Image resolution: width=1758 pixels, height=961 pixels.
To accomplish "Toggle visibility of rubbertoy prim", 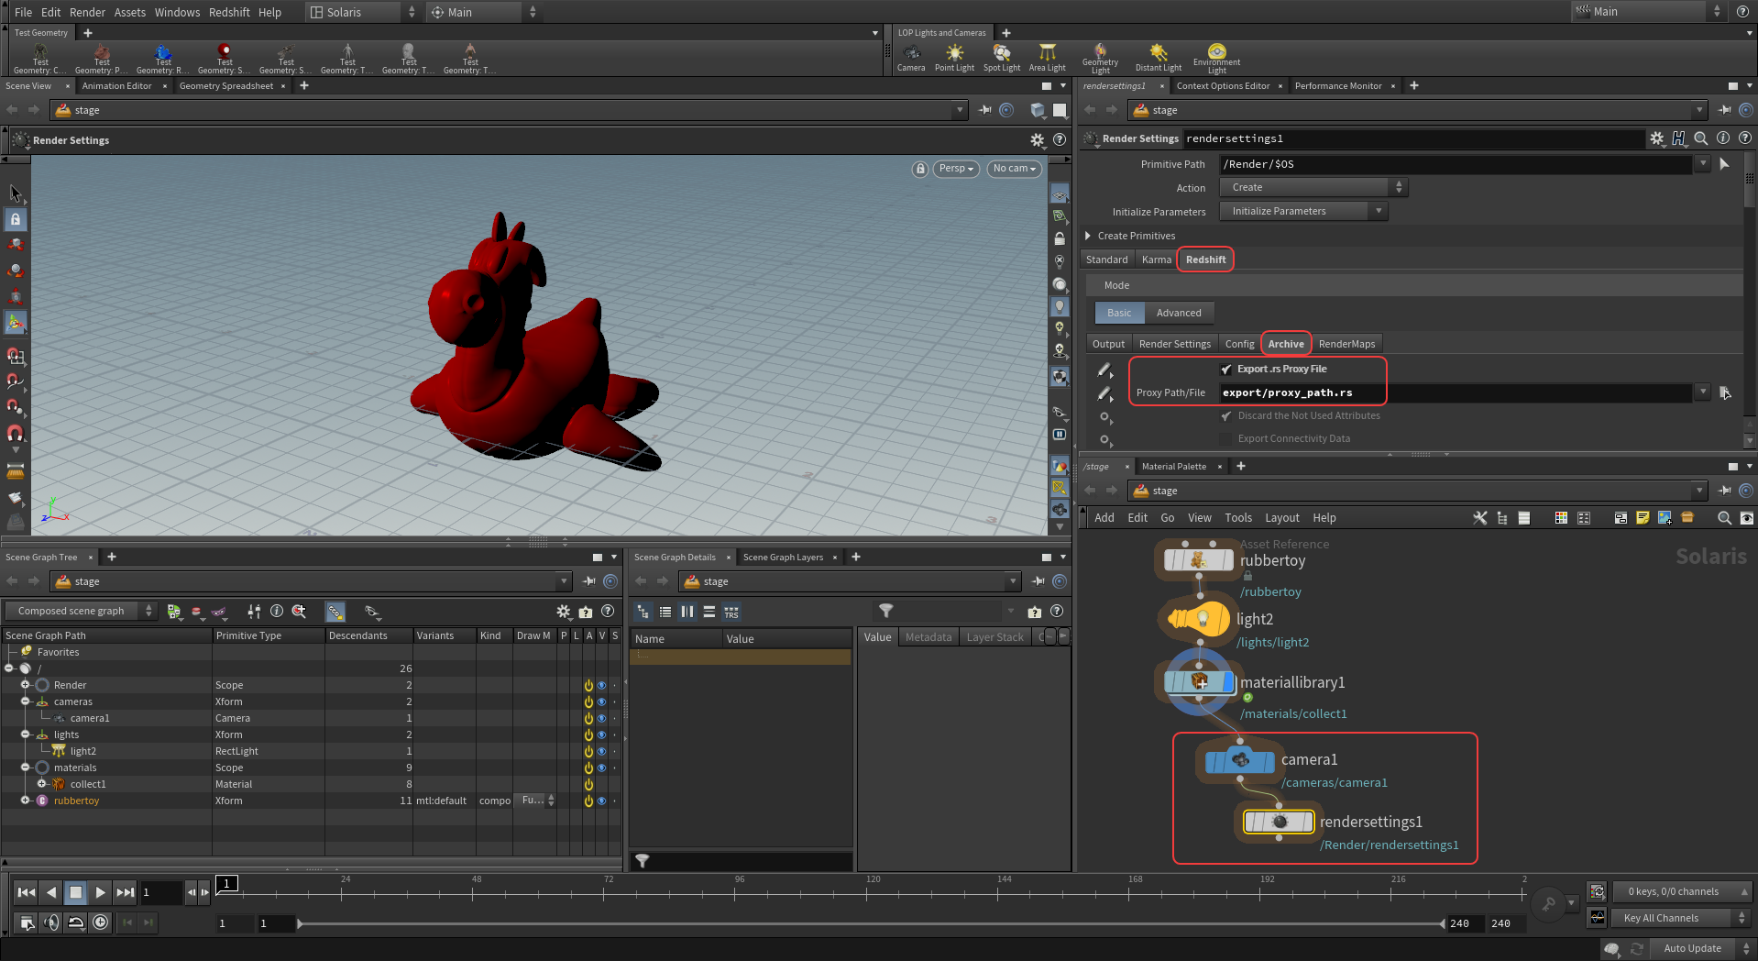I will pos(601,801).
